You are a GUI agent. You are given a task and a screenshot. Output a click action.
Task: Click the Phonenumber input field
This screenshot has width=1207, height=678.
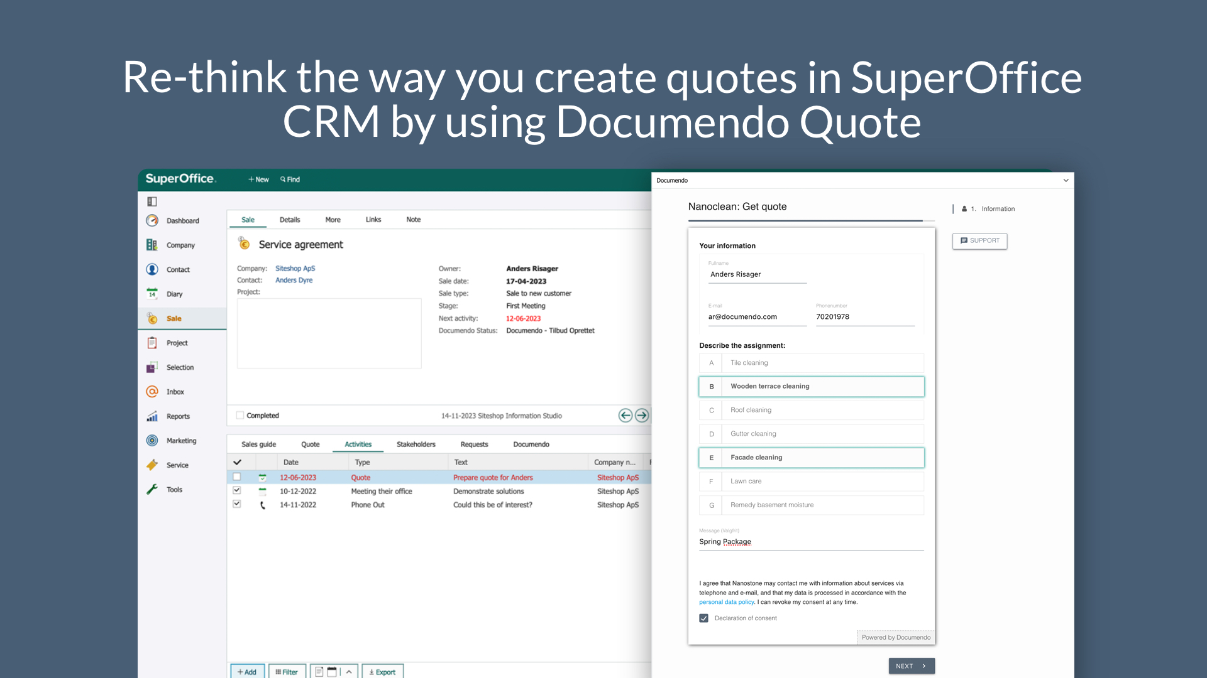pyautogui.click(x=865, y=318)
